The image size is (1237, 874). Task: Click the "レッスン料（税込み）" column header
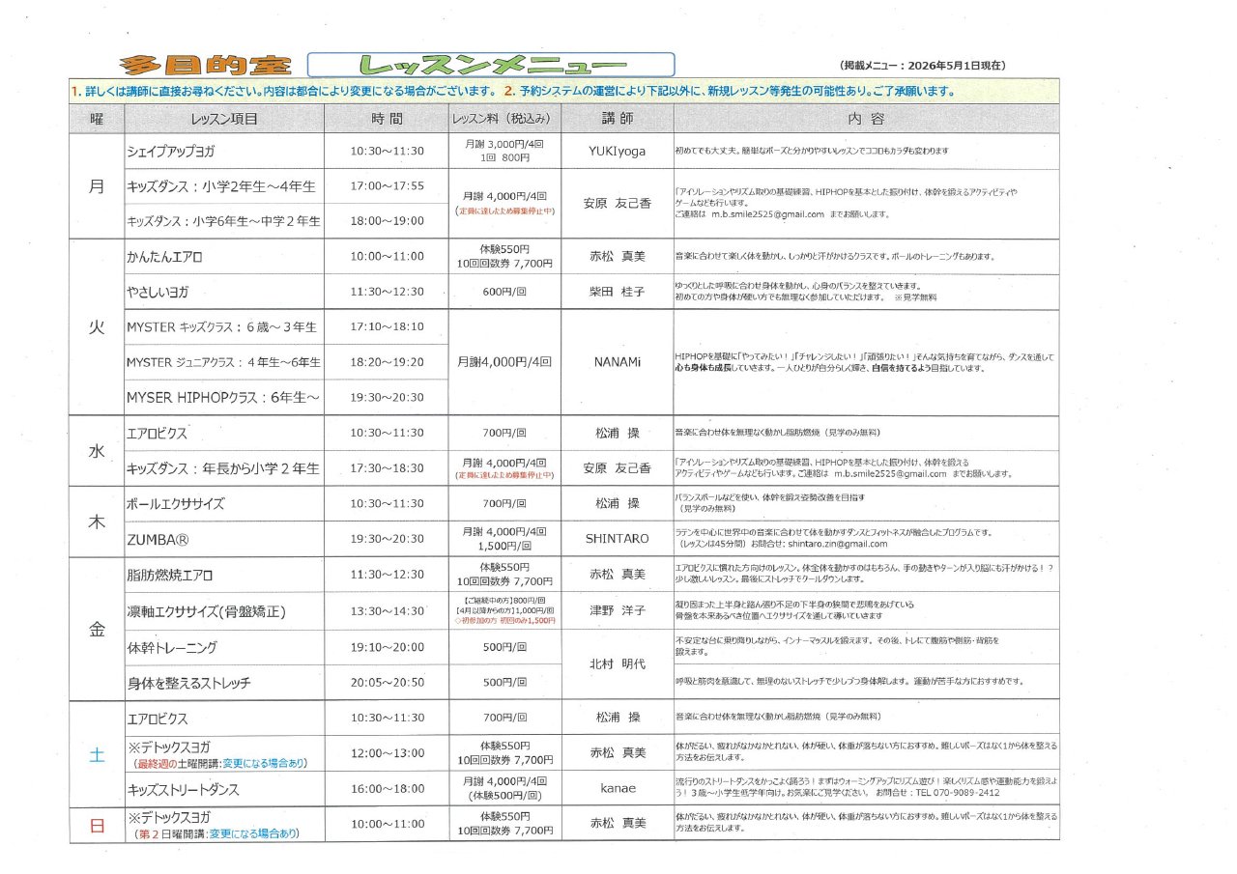504,119
